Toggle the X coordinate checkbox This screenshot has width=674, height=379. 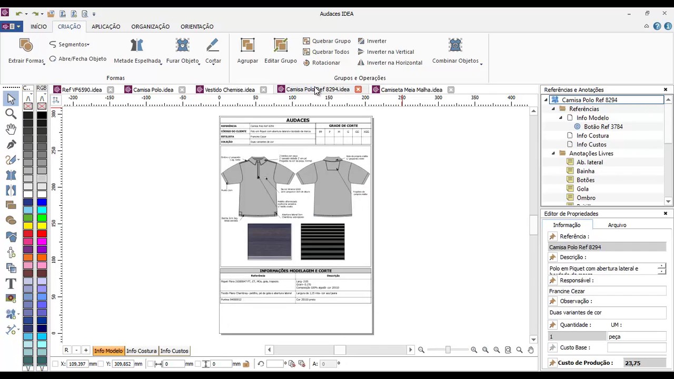pyautogui.click(x=55, y=364)
